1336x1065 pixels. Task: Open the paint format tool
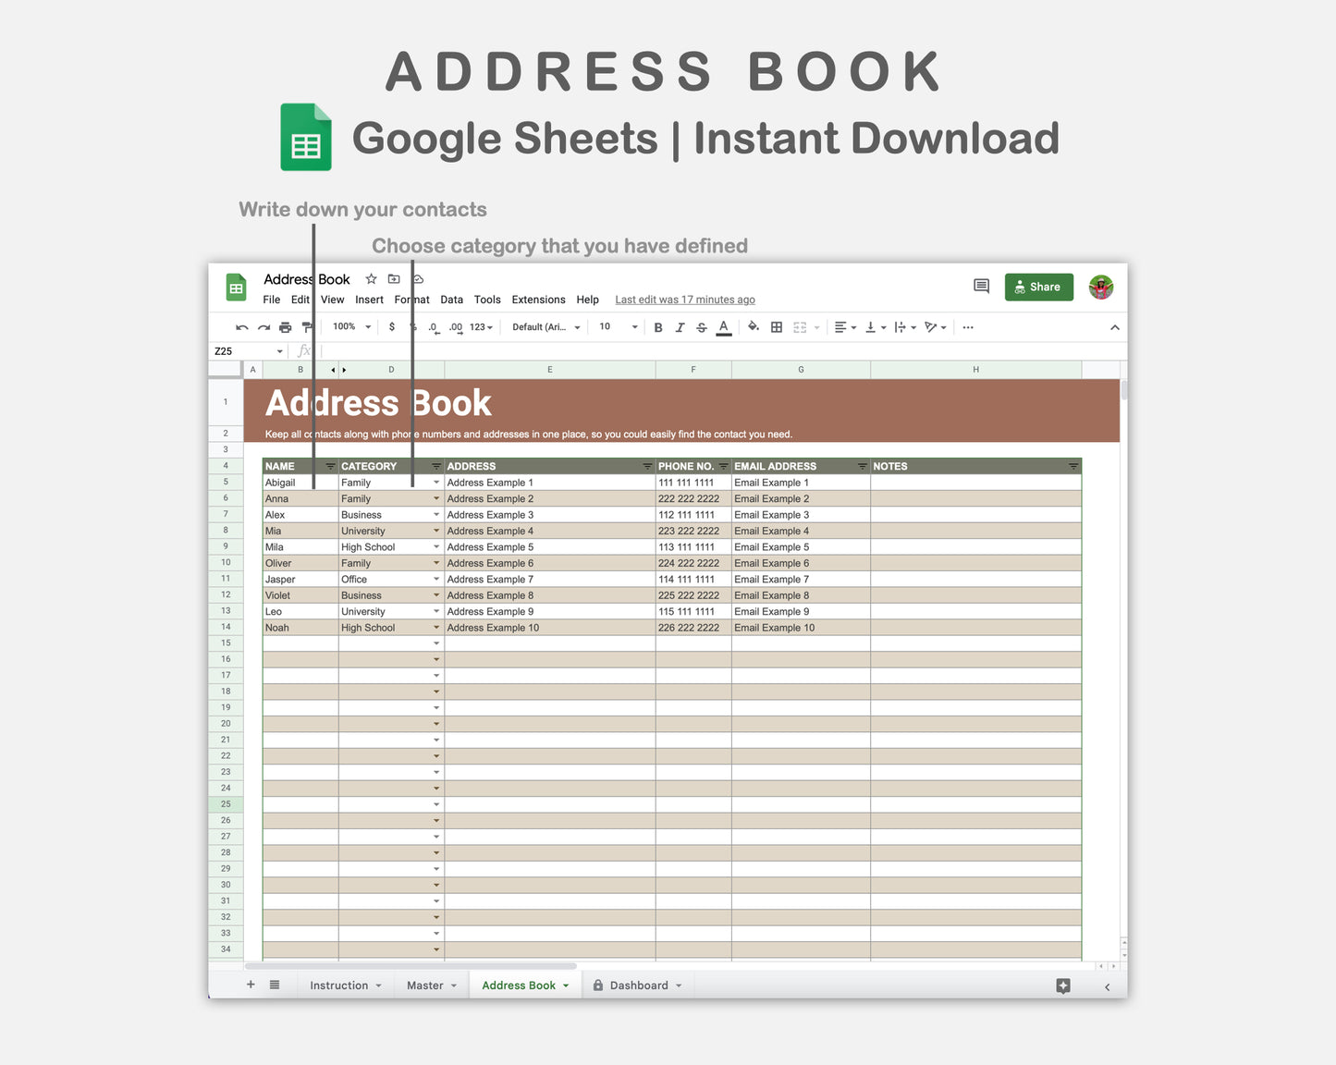tap(307, 326)
